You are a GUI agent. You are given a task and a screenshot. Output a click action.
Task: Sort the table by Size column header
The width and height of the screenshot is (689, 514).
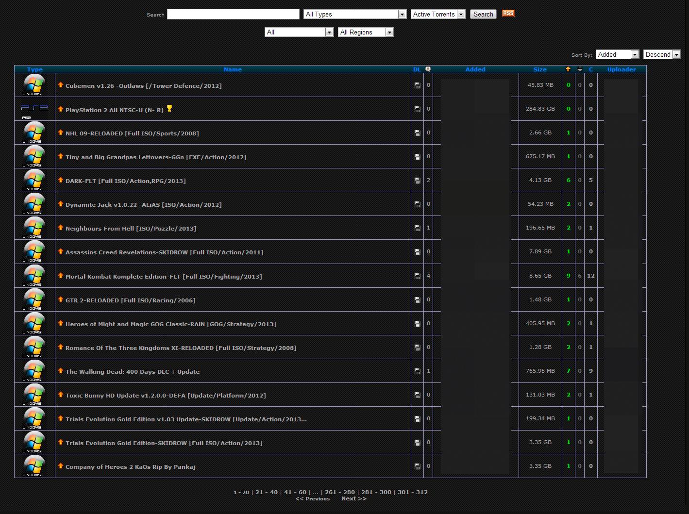[540, 69]
